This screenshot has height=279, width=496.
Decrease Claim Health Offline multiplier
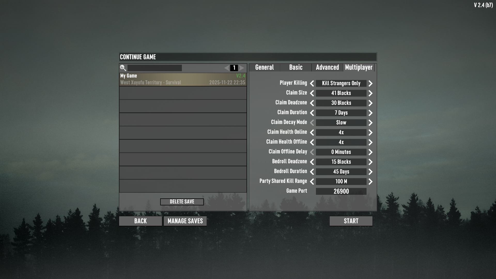point(312,142)
